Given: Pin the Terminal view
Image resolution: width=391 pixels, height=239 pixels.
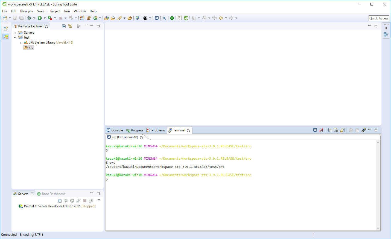Looking at the screenshot, I should 321,130.
